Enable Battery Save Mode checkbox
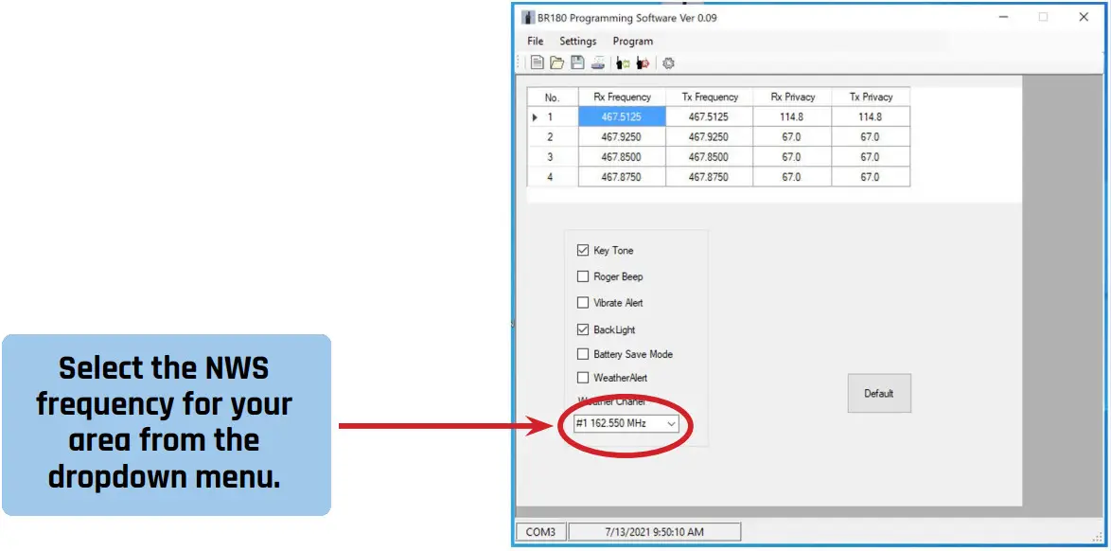This screenshot has width=1111, height=551. [583, 354]
